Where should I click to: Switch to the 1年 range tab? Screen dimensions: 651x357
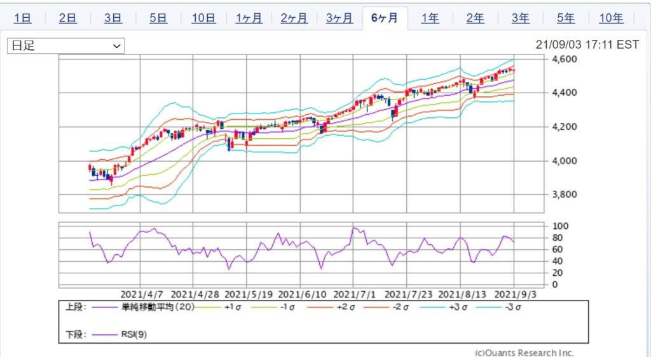point(430,18)
